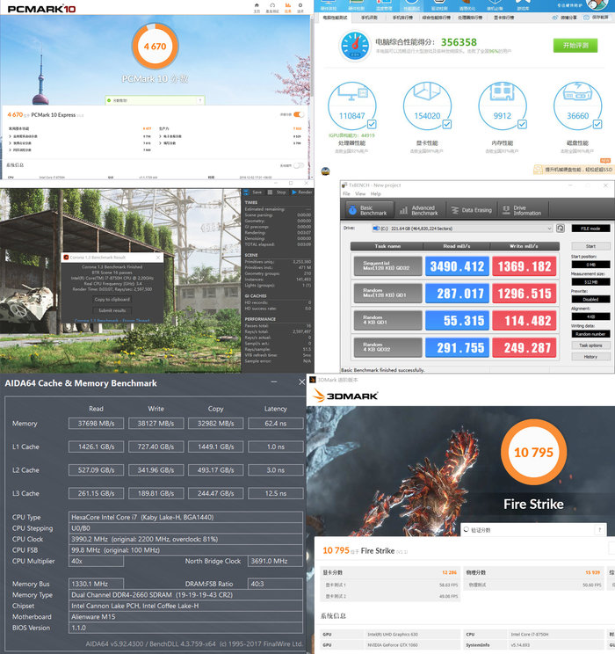Close the Corona 1.3 Benchmark Result dialog
Screen dimensions: 615x654
[157, 258]
